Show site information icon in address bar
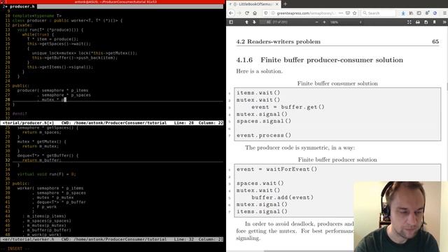 [272, 13]
